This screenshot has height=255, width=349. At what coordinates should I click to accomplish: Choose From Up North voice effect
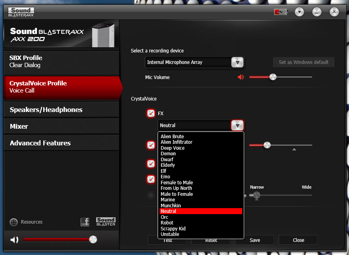pyautogui.click(x=201, y=188)
